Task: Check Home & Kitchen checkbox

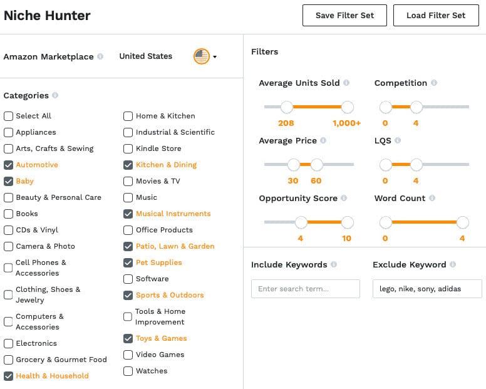Action: point(128,116)
